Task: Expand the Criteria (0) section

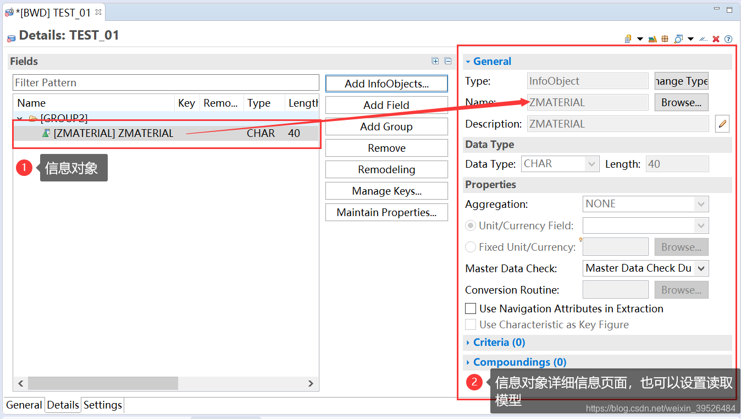Action: [468, 343]
